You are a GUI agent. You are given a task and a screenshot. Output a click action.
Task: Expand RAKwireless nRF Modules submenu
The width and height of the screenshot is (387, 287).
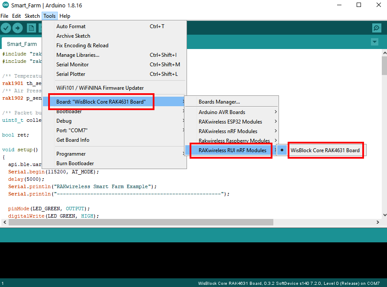(232, 131)
